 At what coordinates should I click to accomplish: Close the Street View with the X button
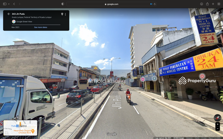217,13
